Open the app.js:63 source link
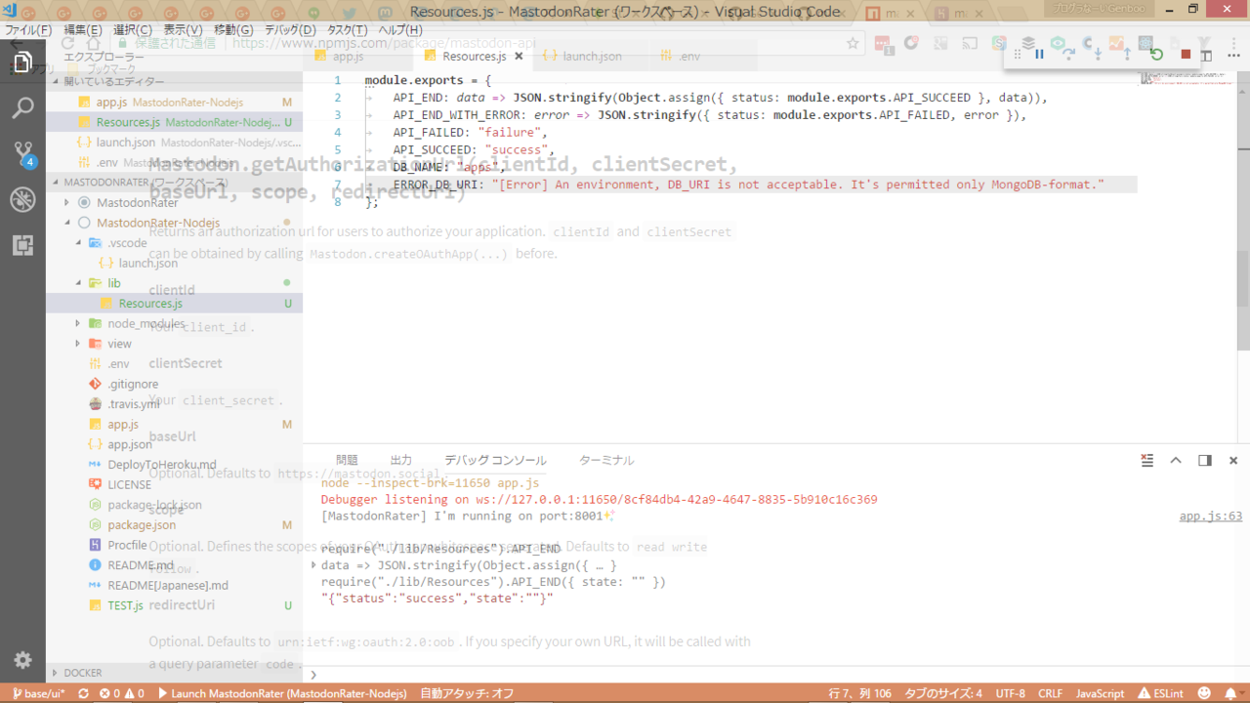Viewport: 1250px width, 703px height. (x=1210, y=517)
